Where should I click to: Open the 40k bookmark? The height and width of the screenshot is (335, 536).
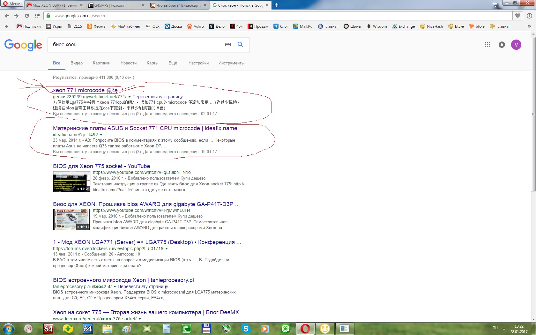pyautogui.click(x=236, y=26)
